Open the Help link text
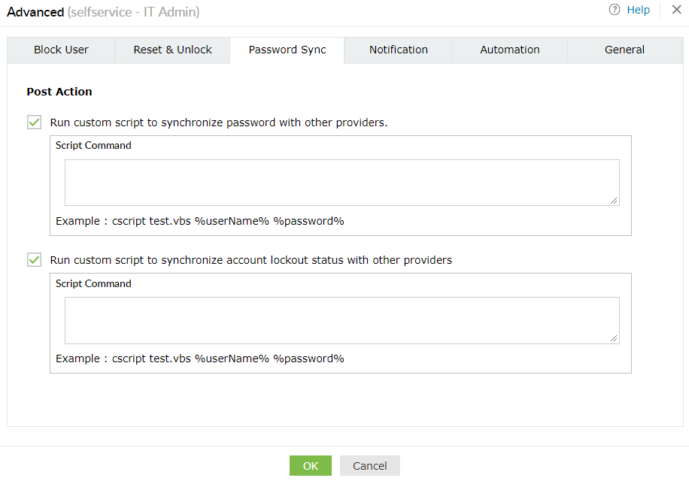This screenshot has height=481, width=689. [x=639, y=10]
